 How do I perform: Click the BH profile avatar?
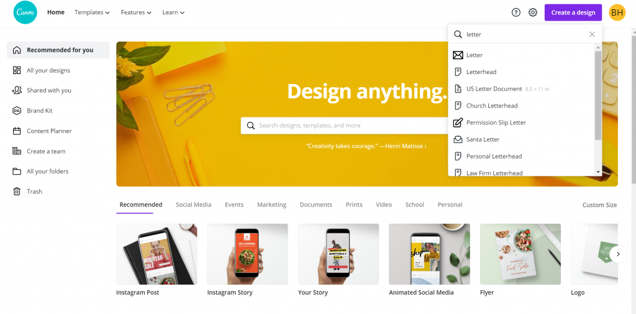tap(617, 12)
